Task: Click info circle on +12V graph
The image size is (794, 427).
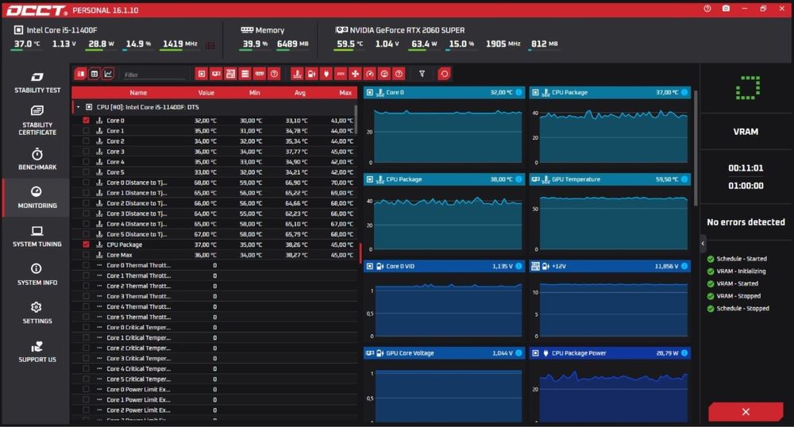Action: click(684, 266)
